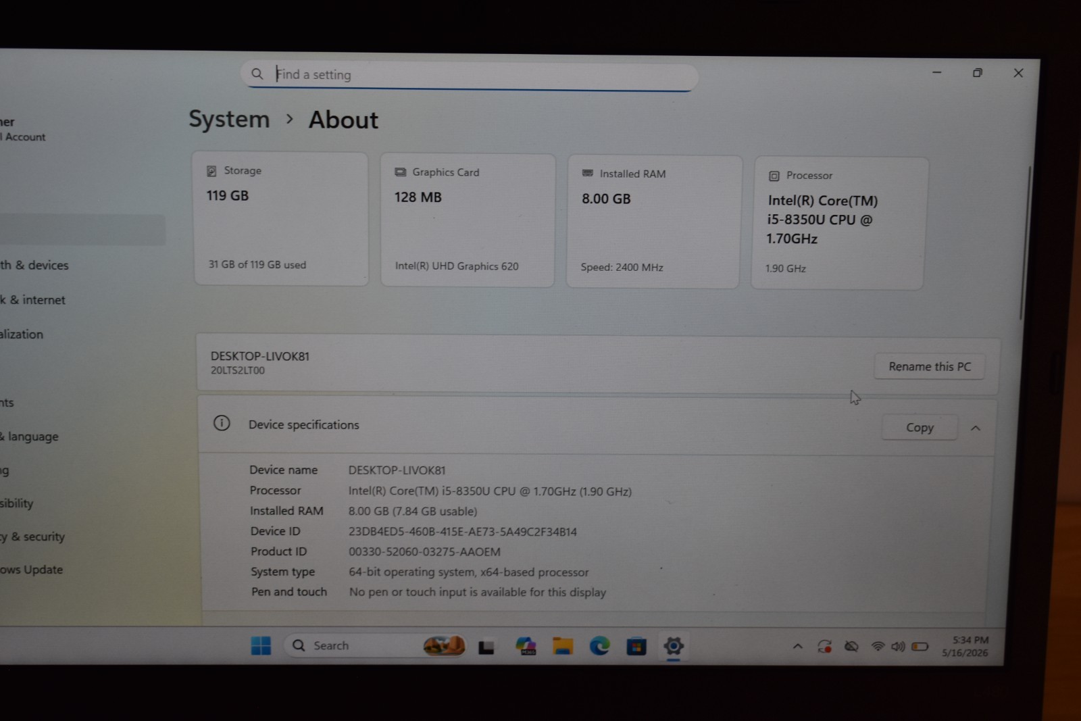Click the sync status tray icon

click(x=824, y=647)
